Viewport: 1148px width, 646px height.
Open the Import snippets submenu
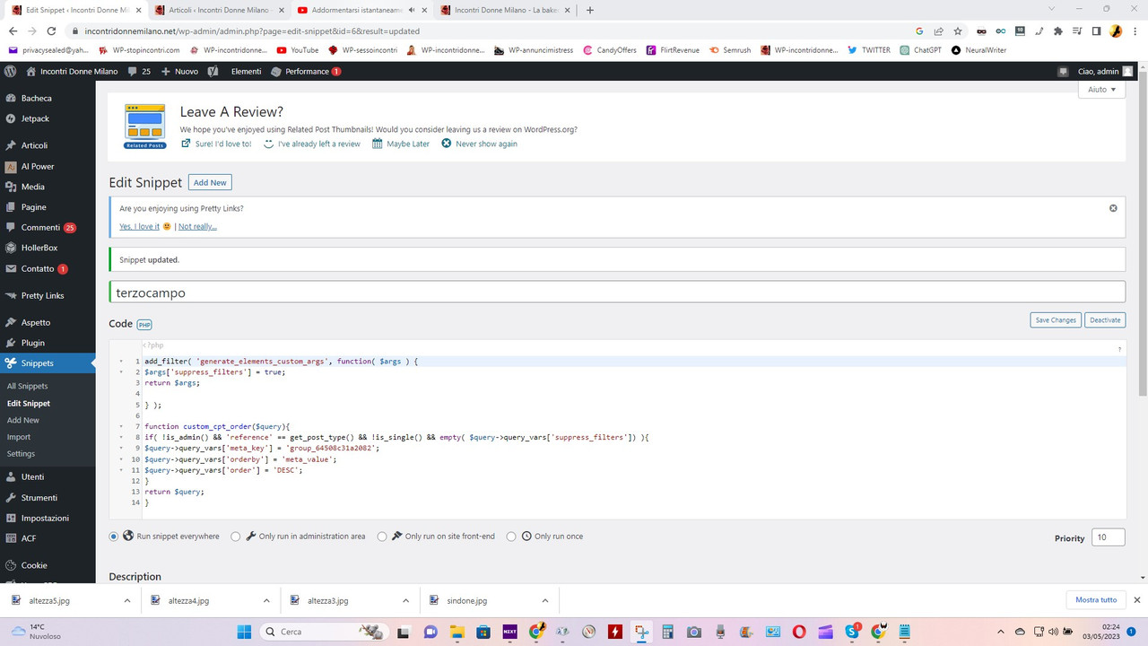pos(19,437)
